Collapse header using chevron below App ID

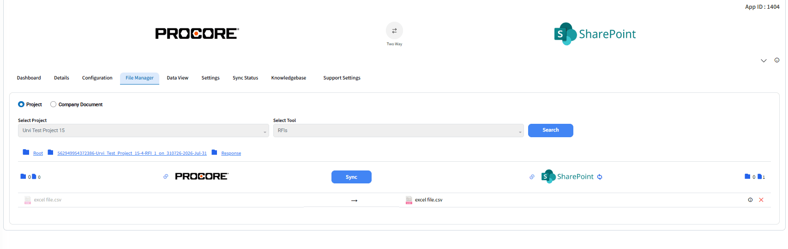764,61
